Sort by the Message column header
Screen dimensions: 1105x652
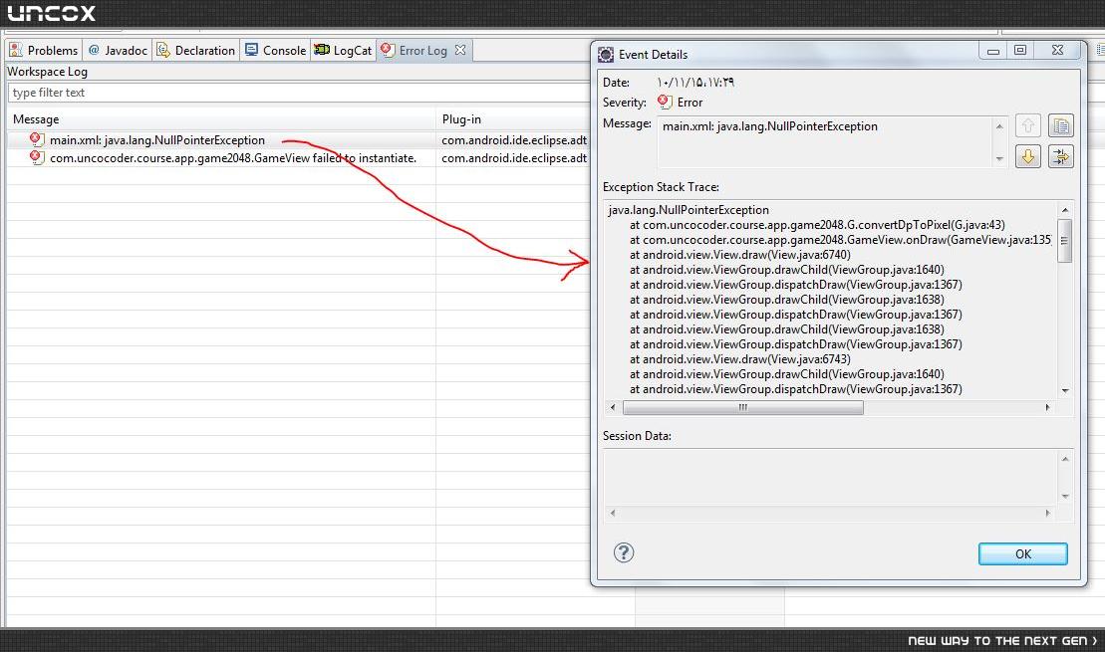coord(222,119)
